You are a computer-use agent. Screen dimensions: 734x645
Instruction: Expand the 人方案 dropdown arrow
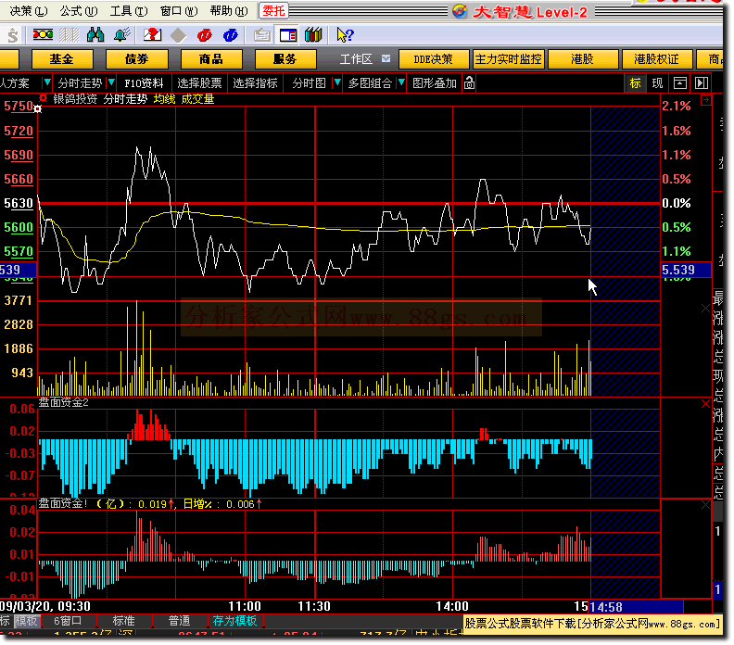point(47,82)
